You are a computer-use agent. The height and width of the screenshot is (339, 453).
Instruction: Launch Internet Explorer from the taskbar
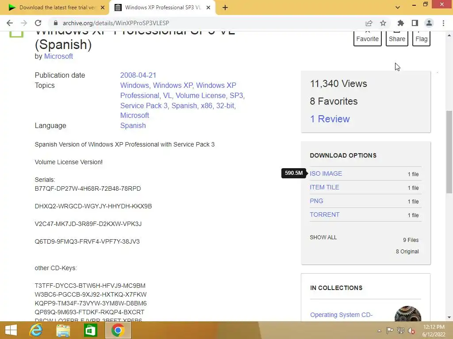point(36,330)
